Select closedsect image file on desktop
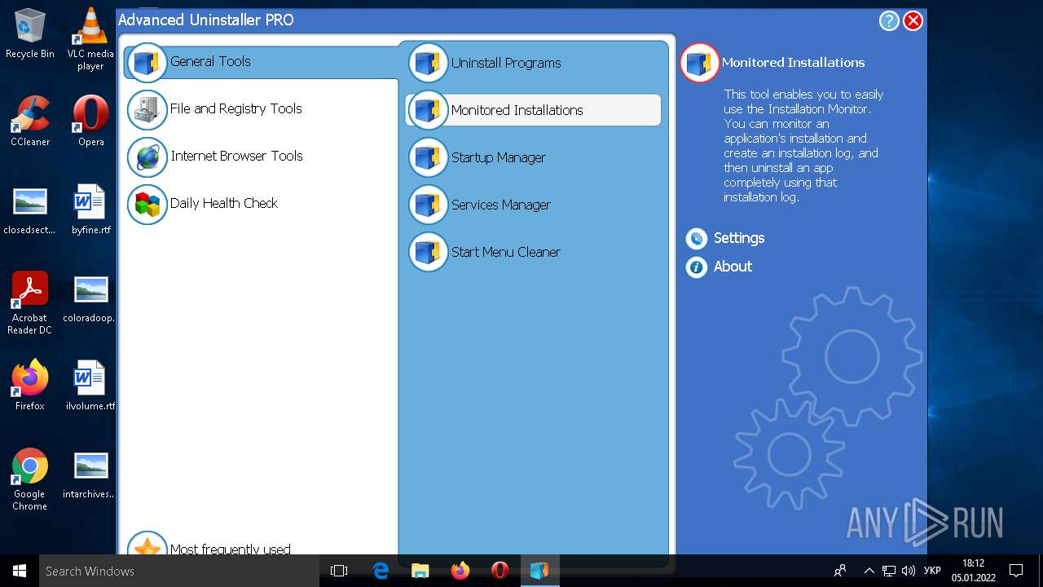The image size is (1043, 587). click(30, 210)
